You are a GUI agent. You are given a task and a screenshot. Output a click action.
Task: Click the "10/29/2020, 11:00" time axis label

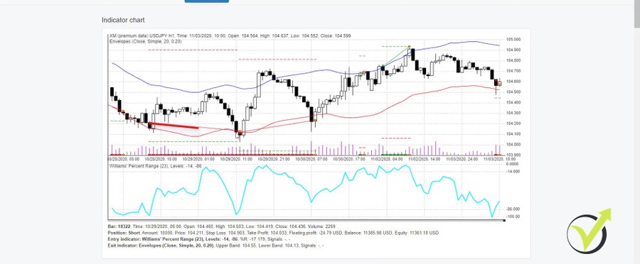pos(236,159)
